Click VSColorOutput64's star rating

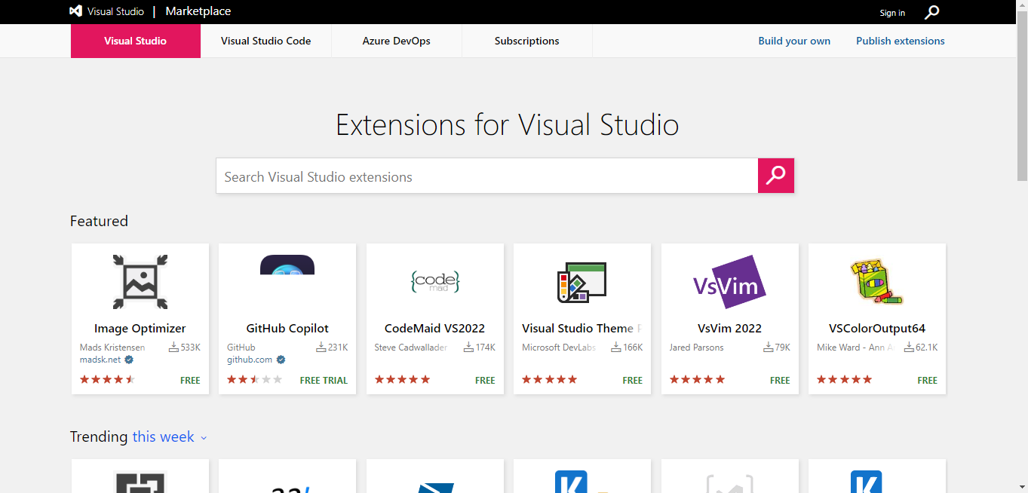[845, 379]
